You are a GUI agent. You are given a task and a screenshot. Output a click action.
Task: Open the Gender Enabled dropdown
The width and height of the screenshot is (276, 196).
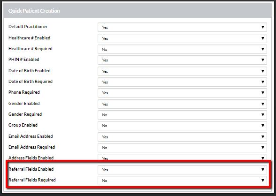(182, 104)
